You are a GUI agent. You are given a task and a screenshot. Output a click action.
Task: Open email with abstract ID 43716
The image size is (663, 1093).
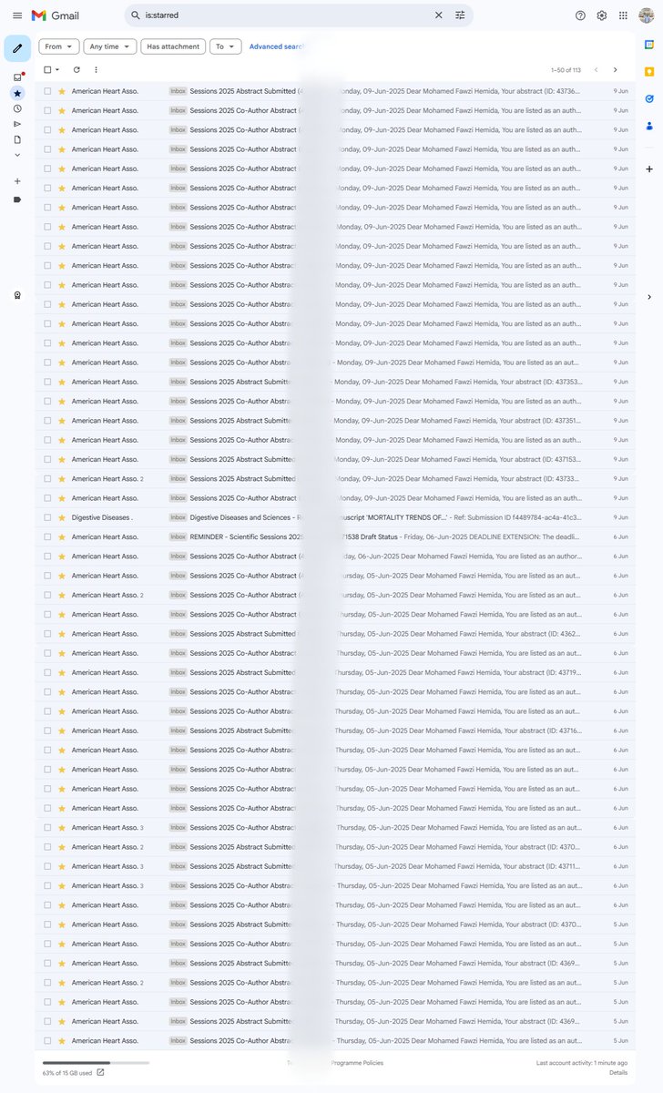coord(335,730)
